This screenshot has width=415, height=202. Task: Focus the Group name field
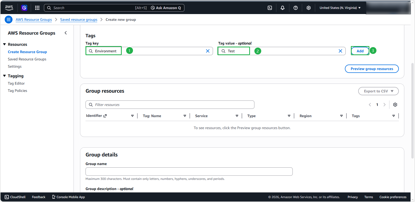(189, 172)
